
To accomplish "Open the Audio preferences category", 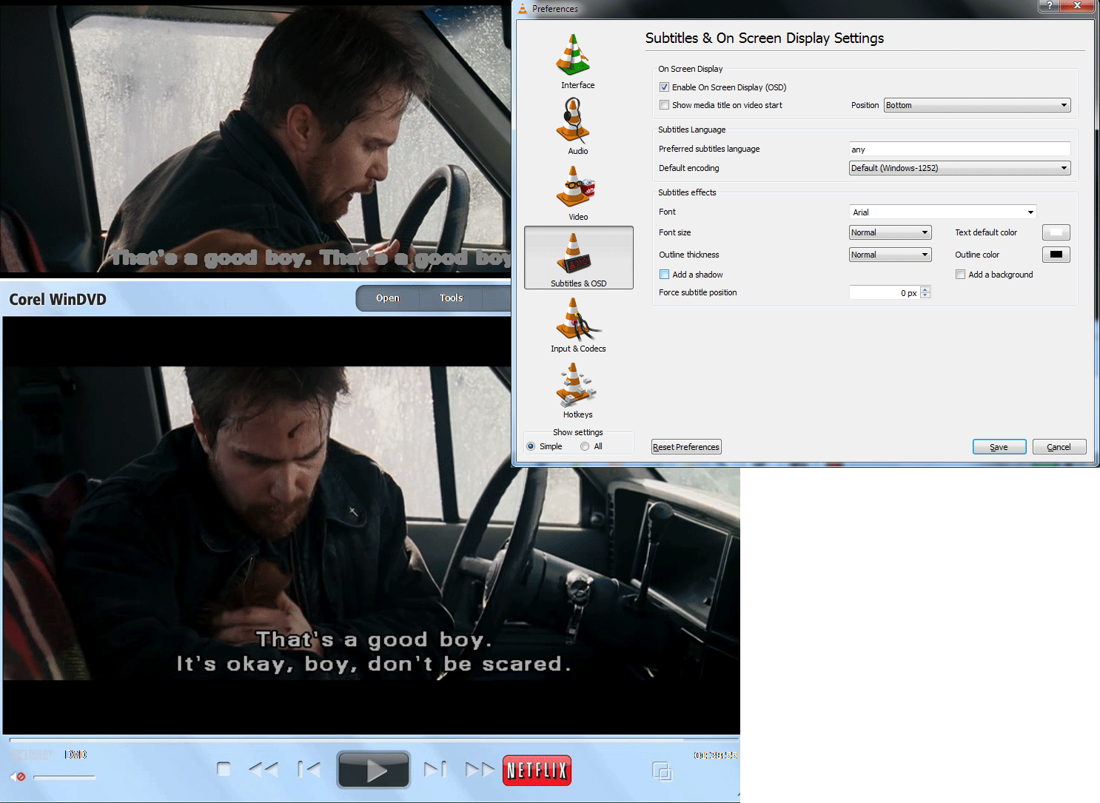I will pos(577,127).
